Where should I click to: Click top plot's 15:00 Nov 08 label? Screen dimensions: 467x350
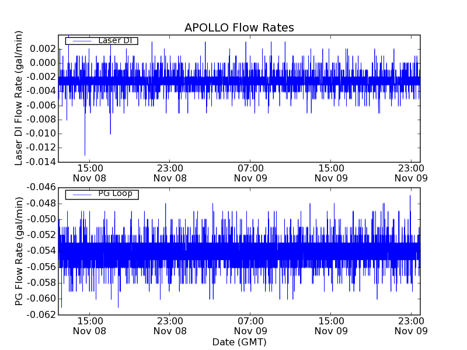[x=90, y=173]
